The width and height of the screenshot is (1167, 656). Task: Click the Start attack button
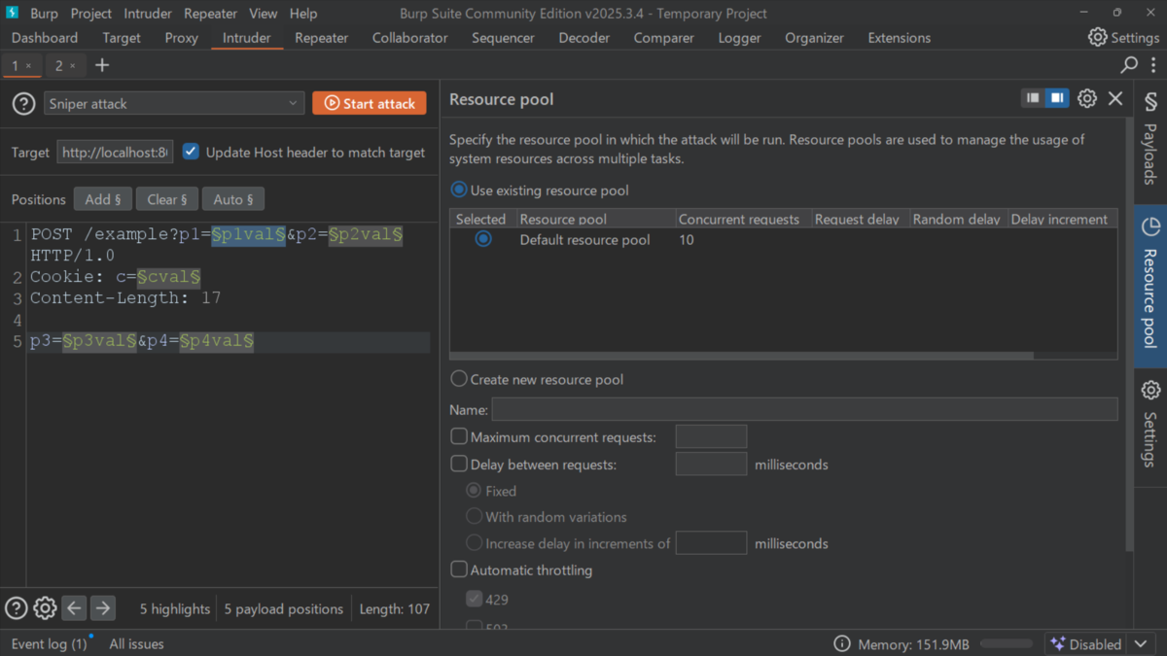click(x=370, y=103)
